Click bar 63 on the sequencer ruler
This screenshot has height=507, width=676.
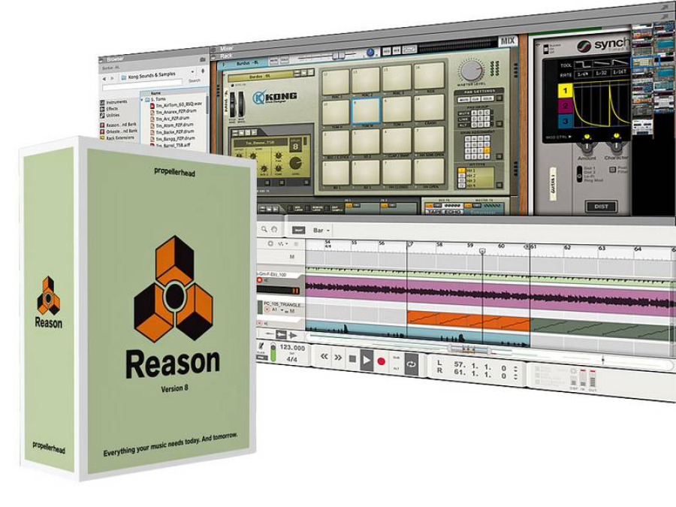pyautogui.click(x=602, y=249)
